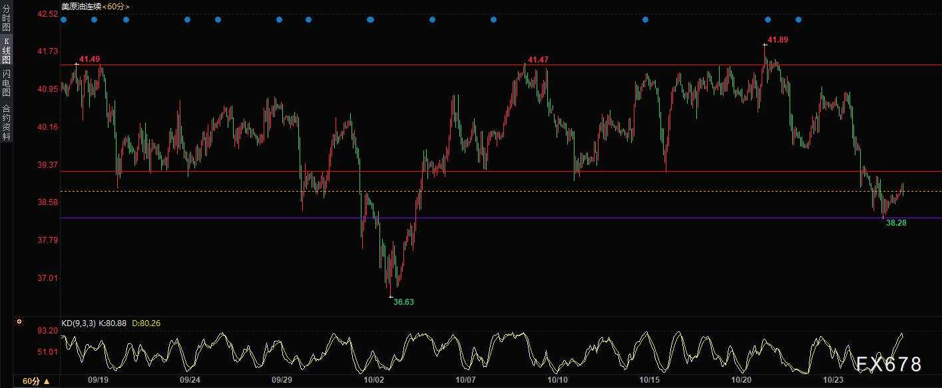Click the 10/07 date label
The image size is (942, 388).
[x=466, y=380]
